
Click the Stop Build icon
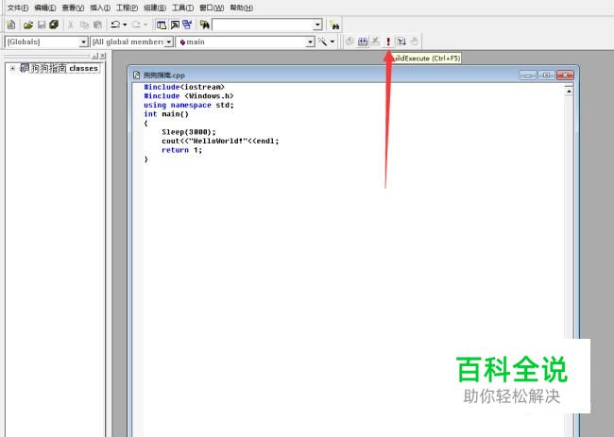[376, 42]
